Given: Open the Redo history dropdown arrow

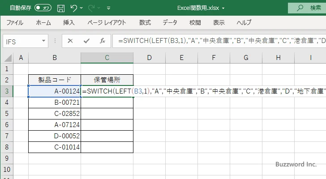Looking at the screenshot, I should [x=99, y=8].
